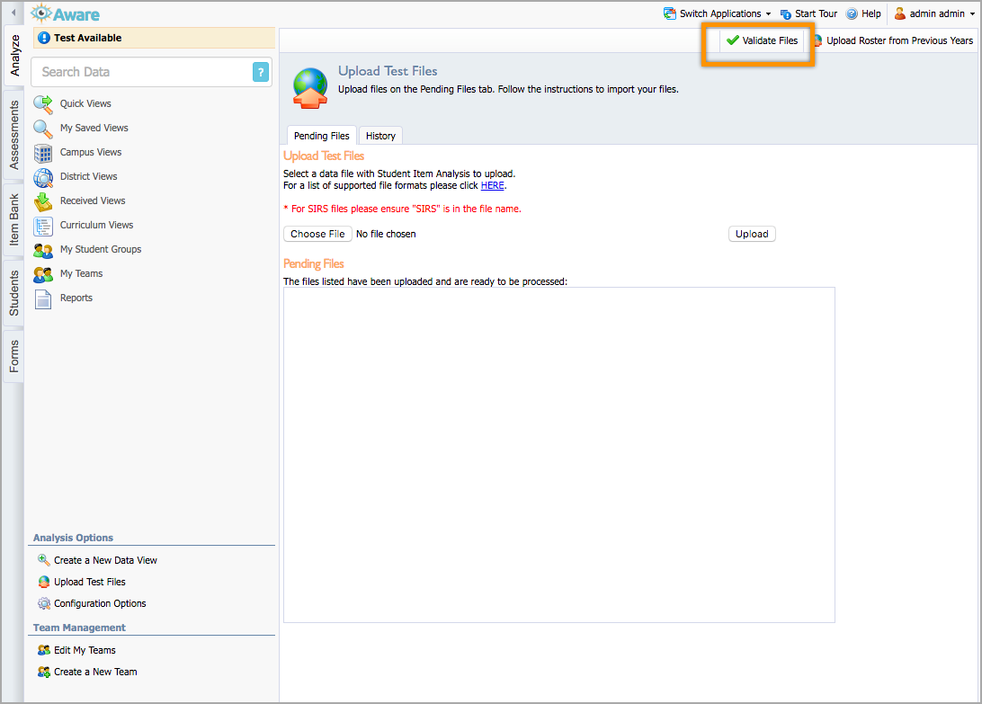Open Reports label
Viewport: 982px width, 704px height.
click(76, 299)
